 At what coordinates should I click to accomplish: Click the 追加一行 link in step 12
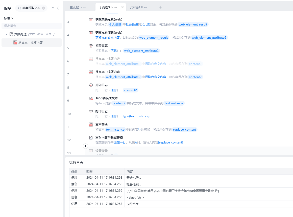click(119, 142)
